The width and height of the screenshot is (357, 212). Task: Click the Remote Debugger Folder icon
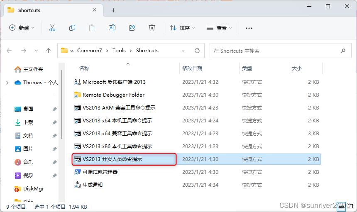[x=77, y=95]
